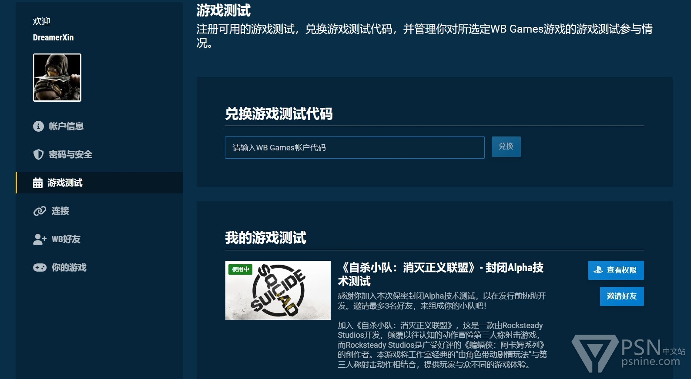This screenshot has height=379, width=691.
Task: Click the chain link icon for 连接
Action: 40,211
